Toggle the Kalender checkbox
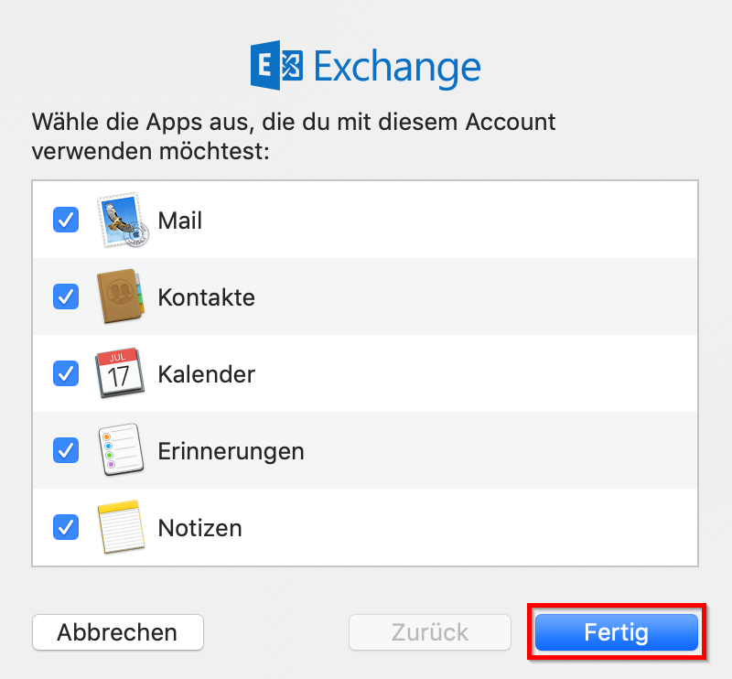The image size is (732, 679). click(x=66, y=373)
